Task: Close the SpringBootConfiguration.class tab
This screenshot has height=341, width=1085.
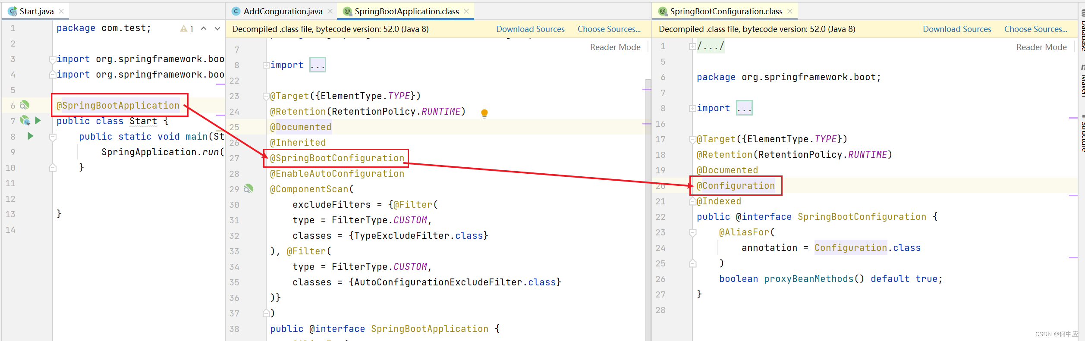Action: tap(790, 11)
